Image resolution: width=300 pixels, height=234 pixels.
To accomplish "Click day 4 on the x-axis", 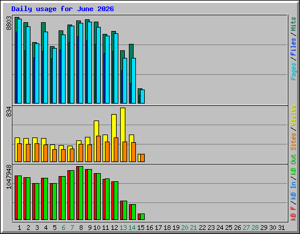I will point(46,228).
